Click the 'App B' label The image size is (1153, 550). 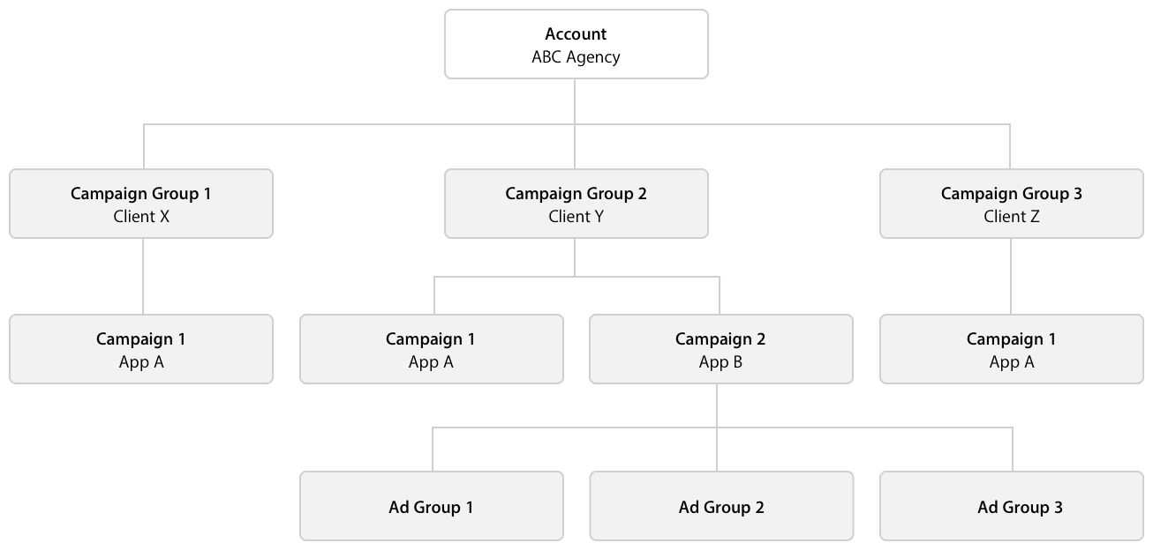tap(720, 362)
